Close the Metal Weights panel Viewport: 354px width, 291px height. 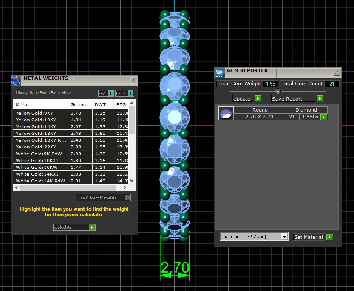pos(133,80)
